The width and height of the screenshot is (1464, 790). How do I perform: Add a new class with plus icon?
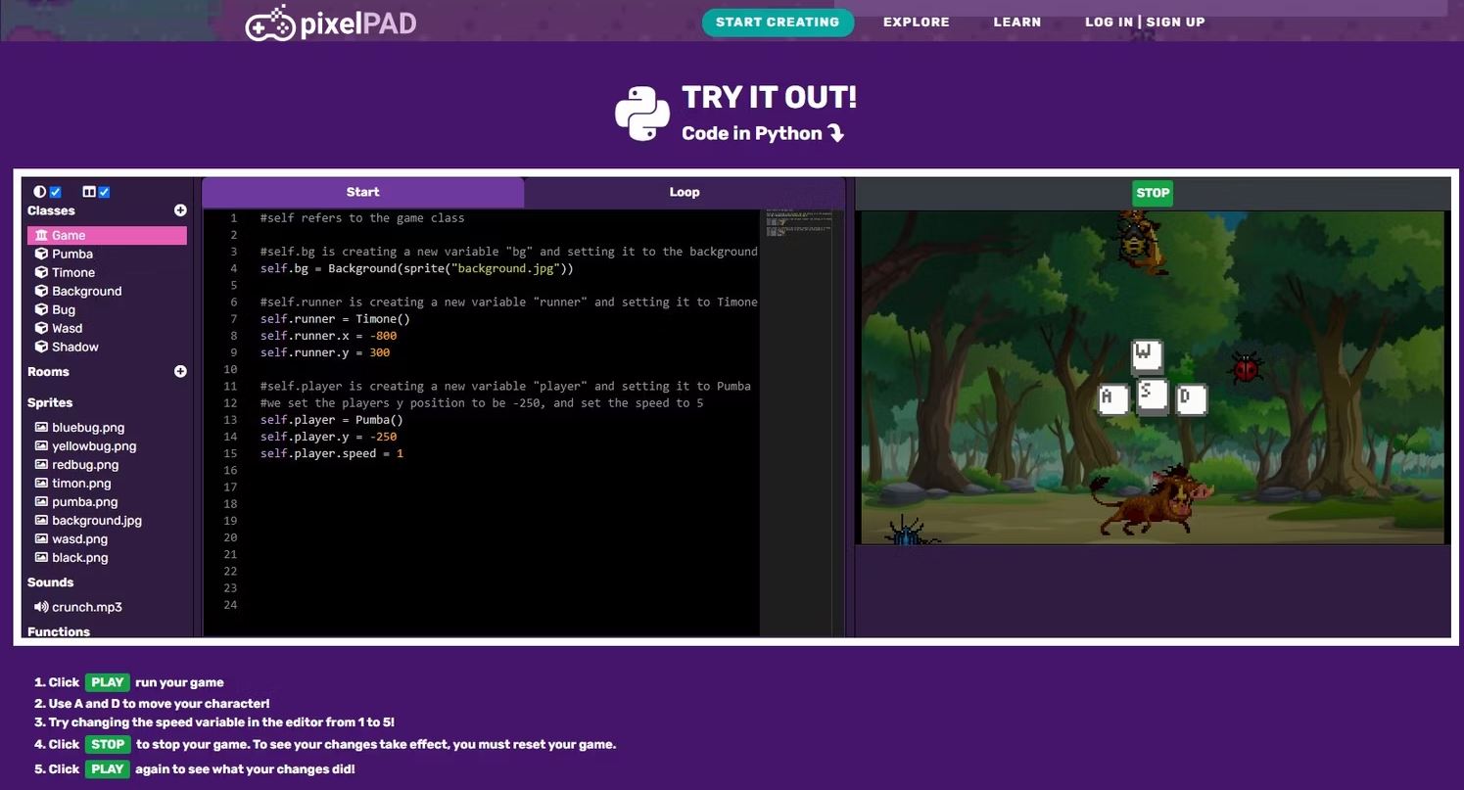pos(180,210)
